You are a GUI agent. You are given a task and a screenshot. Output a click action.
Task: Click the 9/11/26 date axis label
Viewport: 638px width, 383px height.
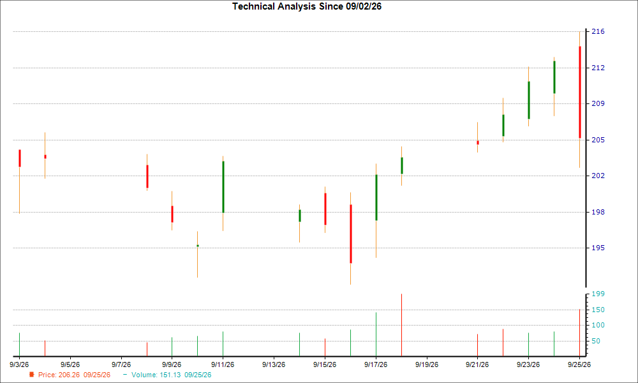coord(223,364)
